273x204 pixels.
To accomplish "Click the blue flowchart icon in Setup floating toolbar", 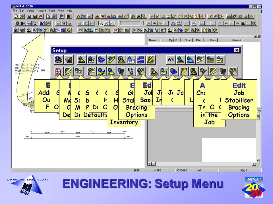I will point(141,60).
